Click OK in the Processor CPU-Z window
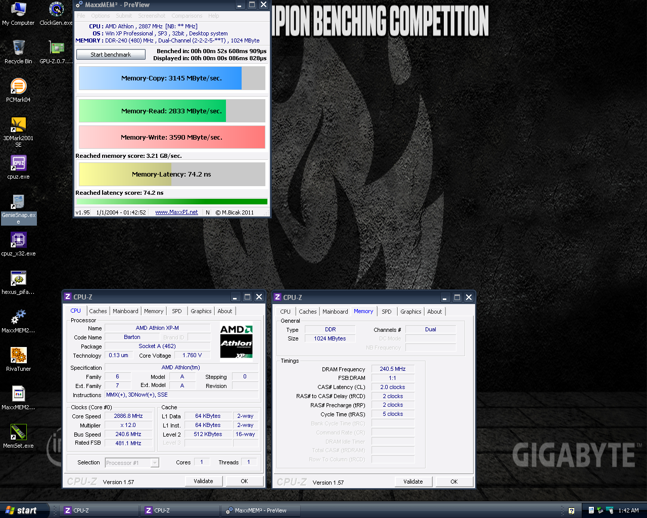Image resolution: width=647 pixels, height=518 pixels. 244,481
